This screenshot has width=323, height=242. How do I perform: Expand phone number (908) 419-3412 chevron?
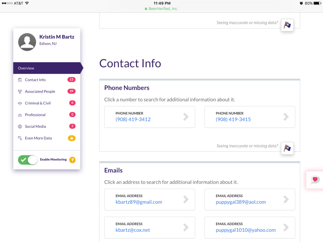point(186,117)
